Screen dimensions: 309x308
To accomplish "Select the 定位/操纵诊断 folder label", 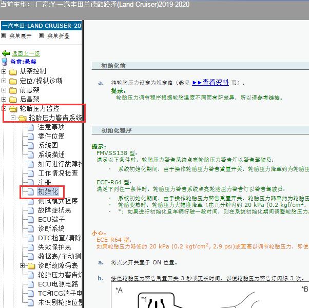I will [x=41, y=81].
